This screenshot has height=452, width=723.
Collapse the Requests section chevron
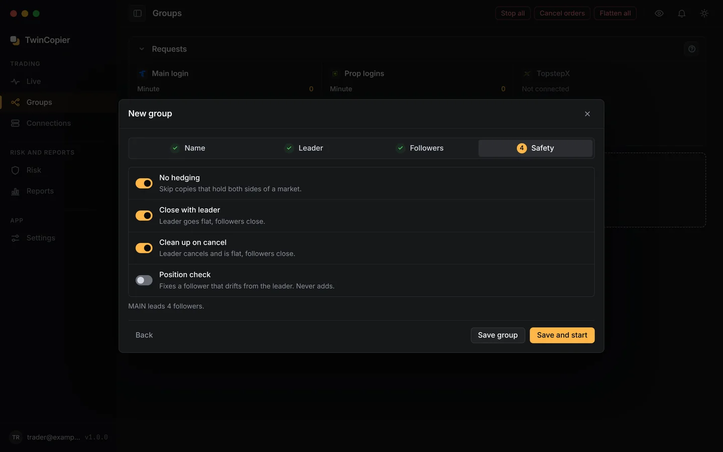pyautogui.click(x=142, y=49)
